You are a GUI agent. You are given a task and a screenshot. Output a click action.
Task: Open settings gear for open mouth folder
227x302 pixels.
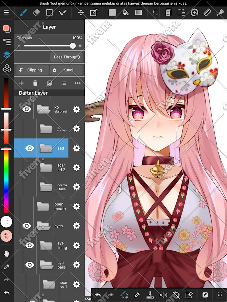77,206
